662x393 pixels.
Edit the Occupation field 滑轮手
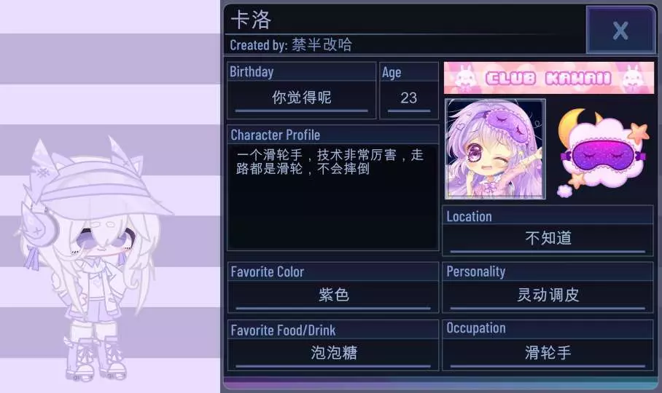pyautogui.click(x=548, y=352)
